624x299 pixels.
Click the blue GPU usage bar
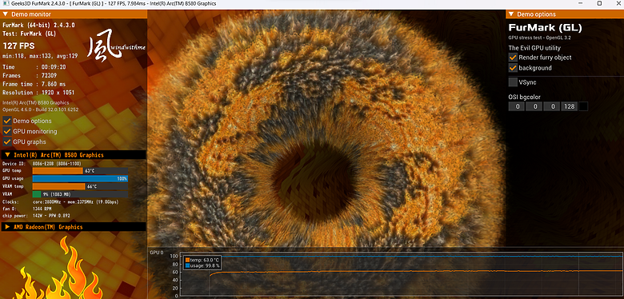(80, 178)
